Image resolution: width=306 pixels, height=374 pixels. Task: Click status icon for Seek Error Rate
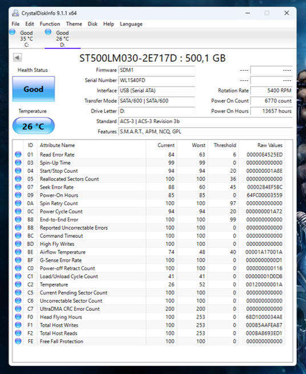click(18, 187)
